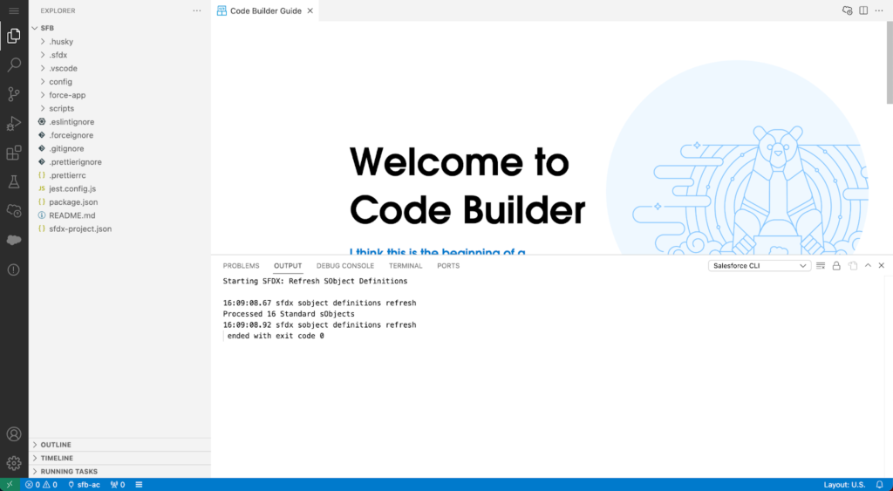The height and width of the screenshot is (491, 893).
Task: Click the ports forwarded indicator showing 0
Action: 118,485
